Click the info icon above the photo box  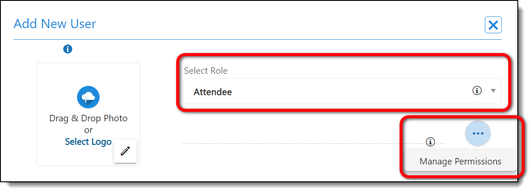pyautogui.click(x=68, y=49)
